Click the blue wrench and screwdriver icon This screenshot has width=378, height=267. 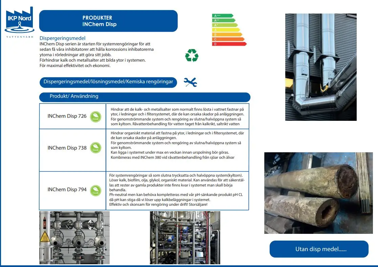pyautogui.click(x=190, y=82)
